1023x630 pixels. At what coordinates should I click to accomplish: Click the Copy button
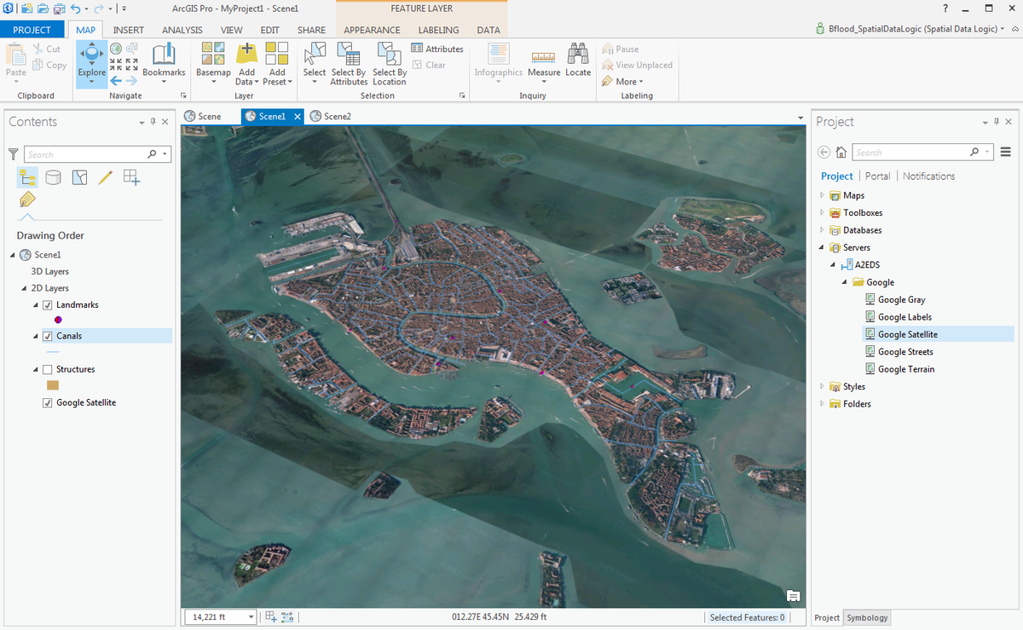click(49, 65)
